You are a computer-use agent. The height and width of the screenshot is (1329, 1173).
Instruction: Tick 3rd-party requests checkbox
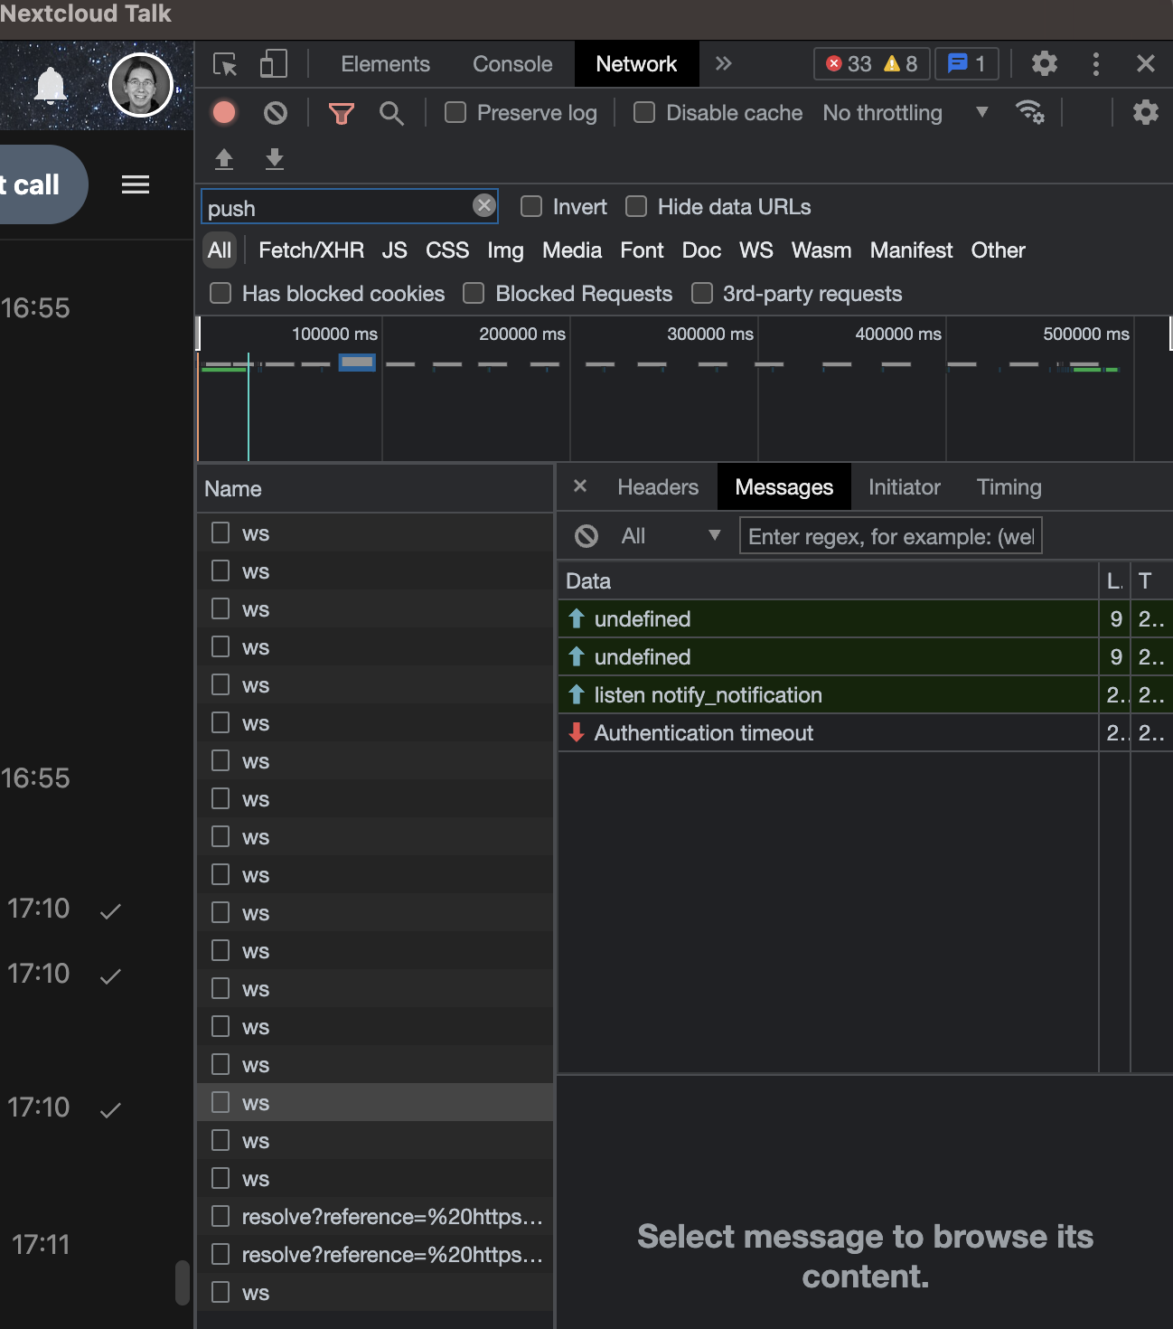point(702,293)
